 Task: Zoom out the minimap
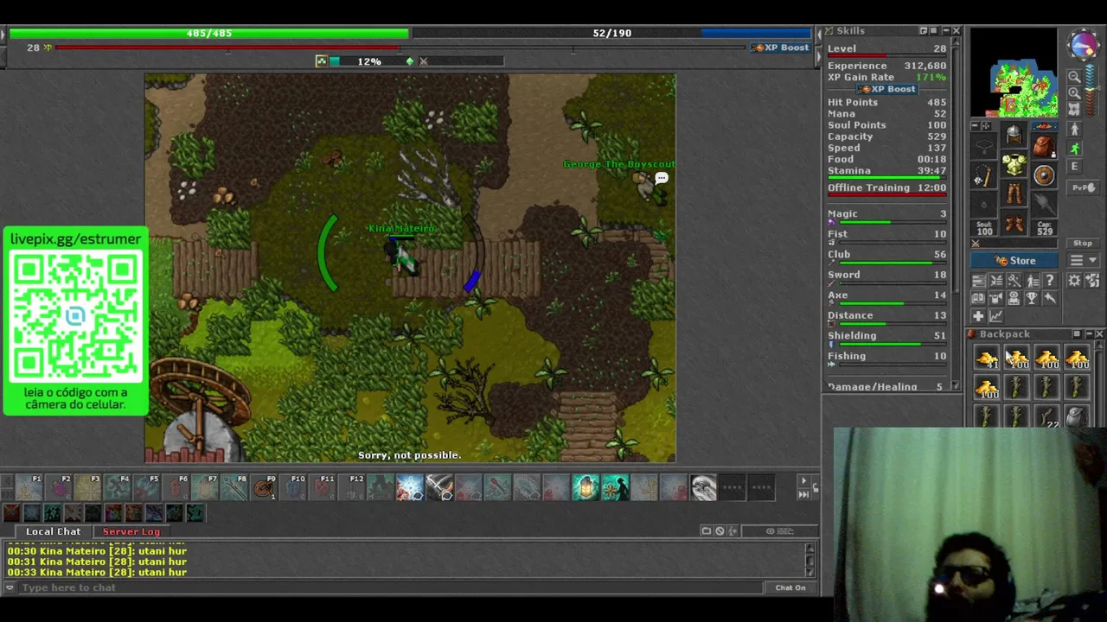pyautogui.click(x=1074, y=77)
